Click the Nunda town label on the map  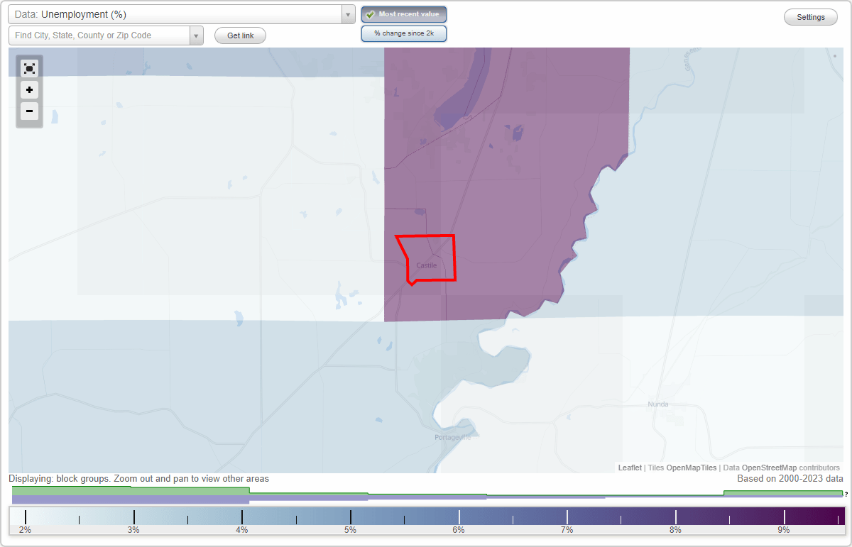pos(657,404)
